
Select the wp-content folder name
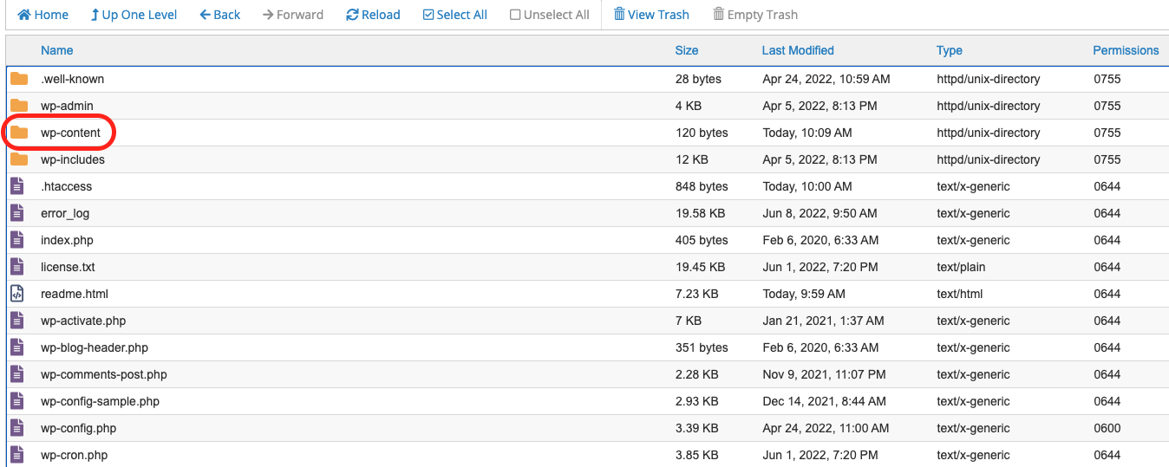70,133
